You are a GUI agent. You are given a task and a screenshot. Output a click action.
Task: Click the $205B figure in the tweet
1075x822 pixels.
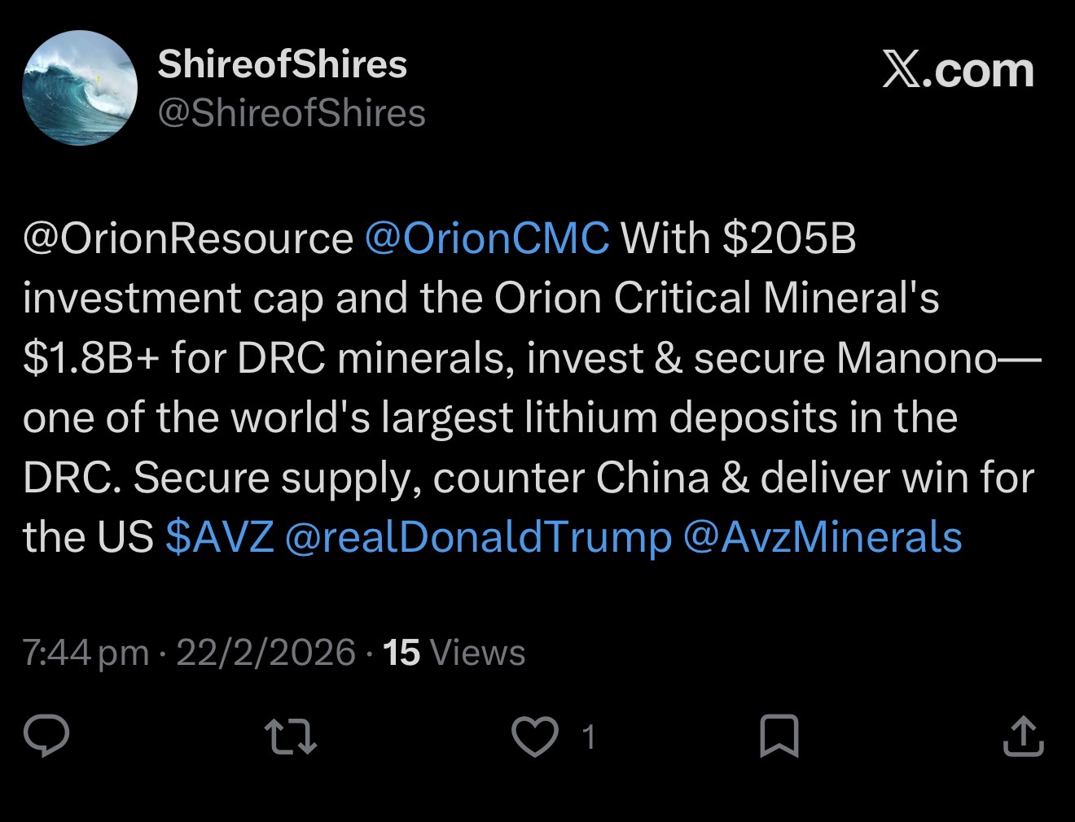pyautogui.click(x=788, y=238)
